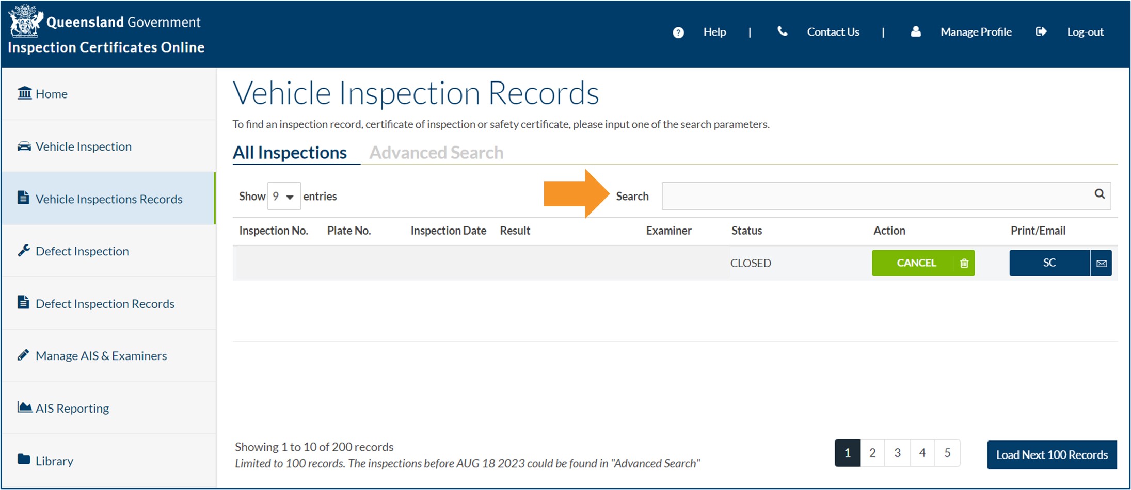Viewport: 1131px width, 490px height.
Task: Open the Library folder icon
Action: [24, 460]
